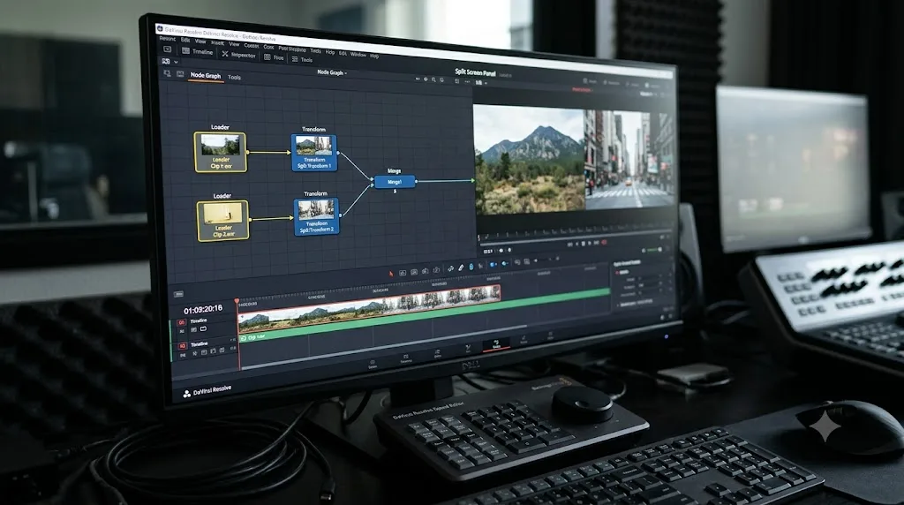Screen dimensions: 904x505
Task: Switch to the leftmost page button in bottom bar
Action: (x=373, y=365)
